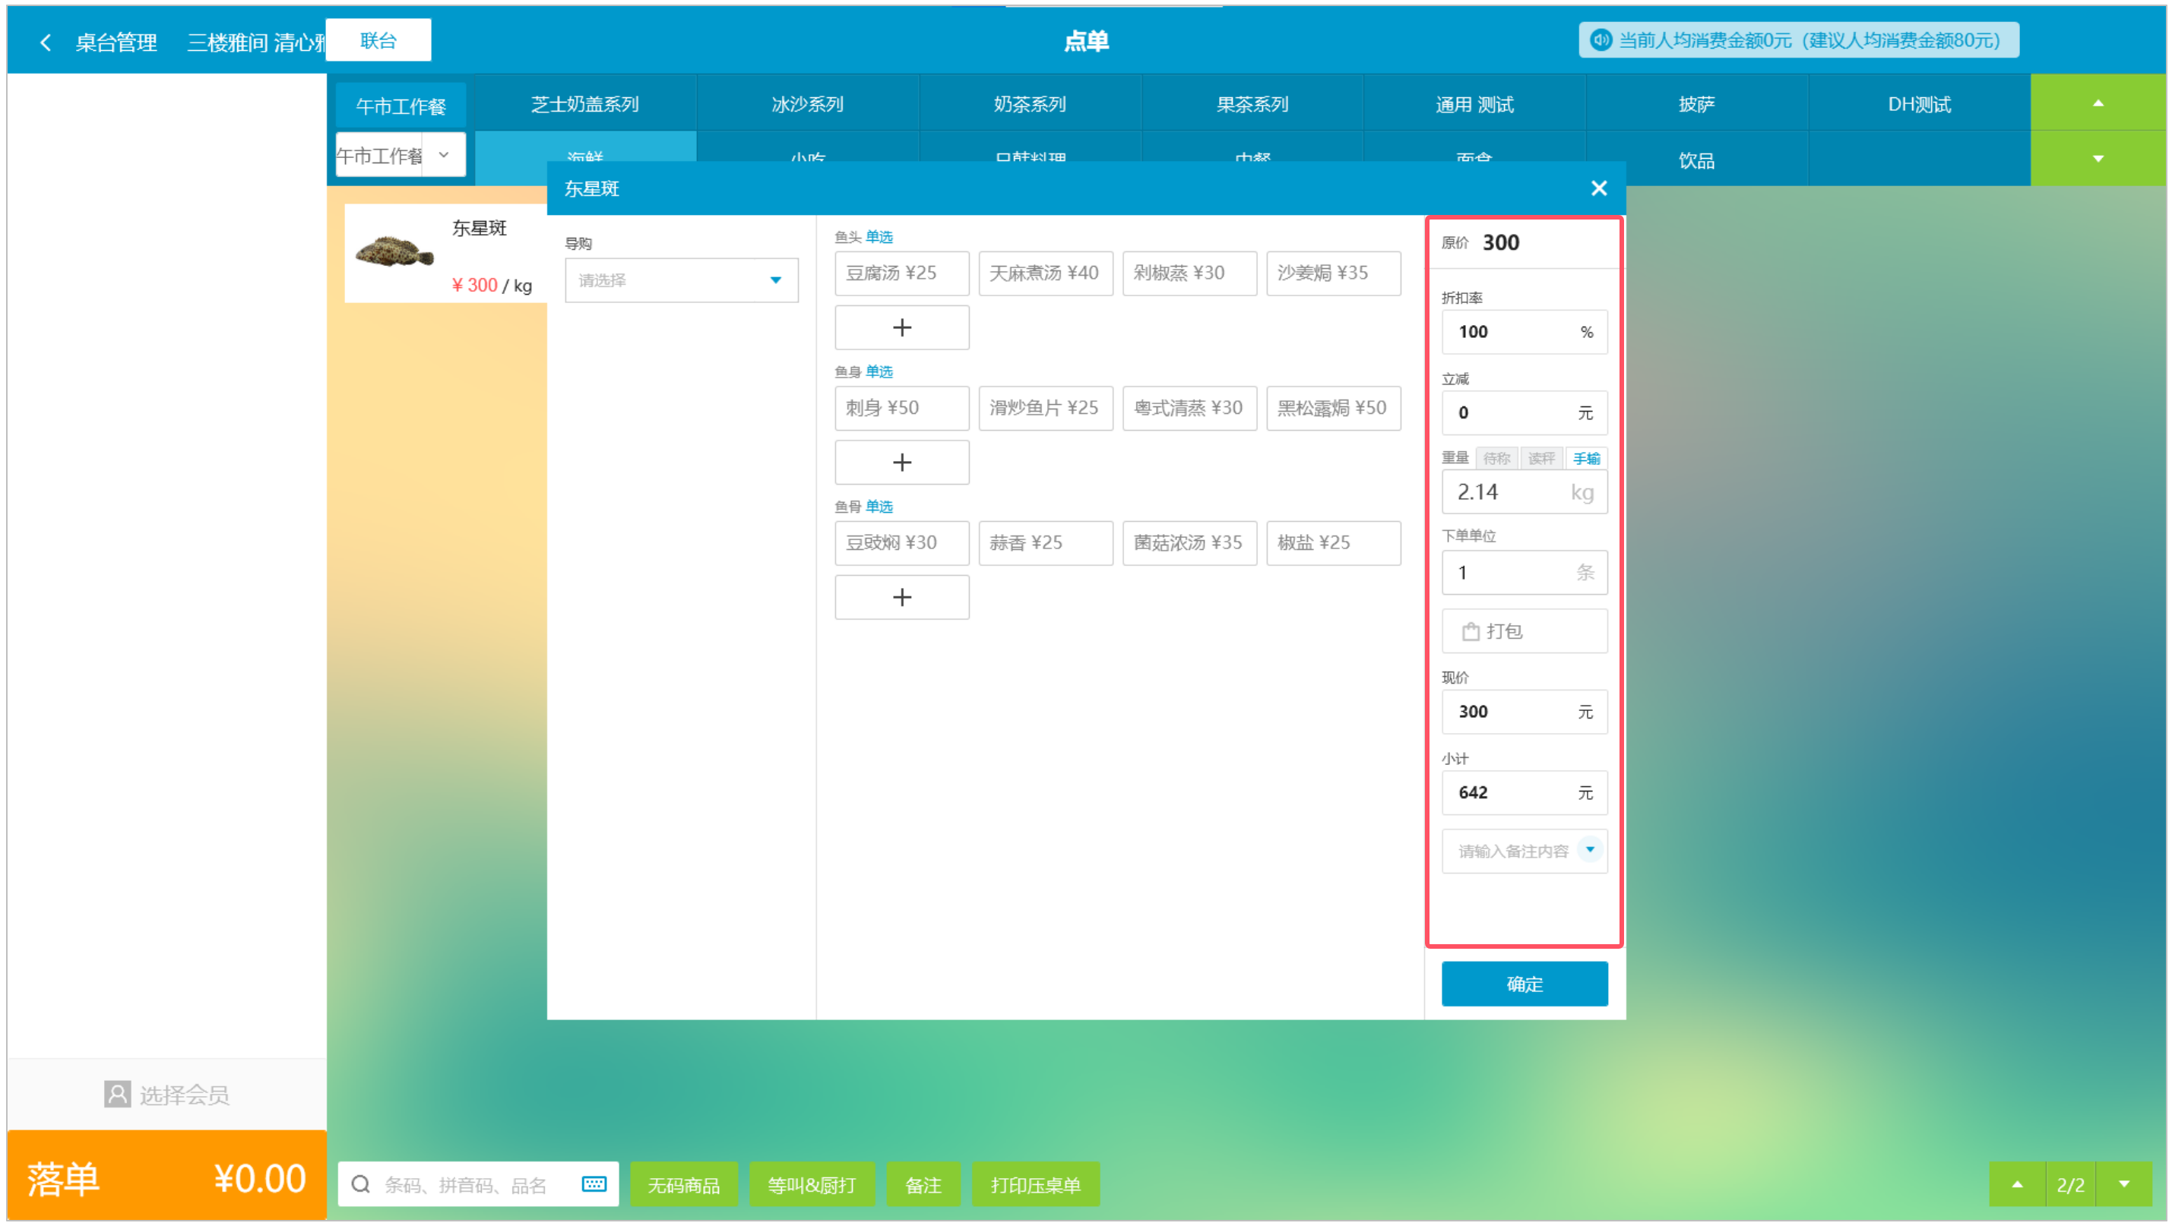2172x1226 pixels.
Task: Switch to the 奶茶系列 category tab
Action: pyautogui.click(x=1030, y=105)
